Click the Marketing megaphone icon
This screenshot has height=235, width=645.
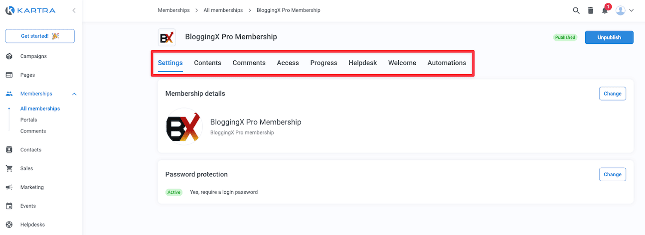point(9,187)
